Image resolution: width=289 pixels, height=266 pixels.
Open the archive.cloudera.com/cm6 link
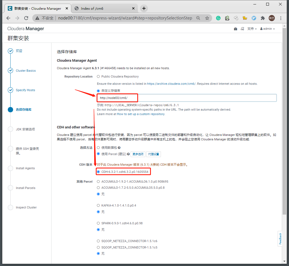coord(171,84)
